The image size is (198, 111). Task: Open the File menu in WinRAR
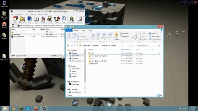pos(12,14)
